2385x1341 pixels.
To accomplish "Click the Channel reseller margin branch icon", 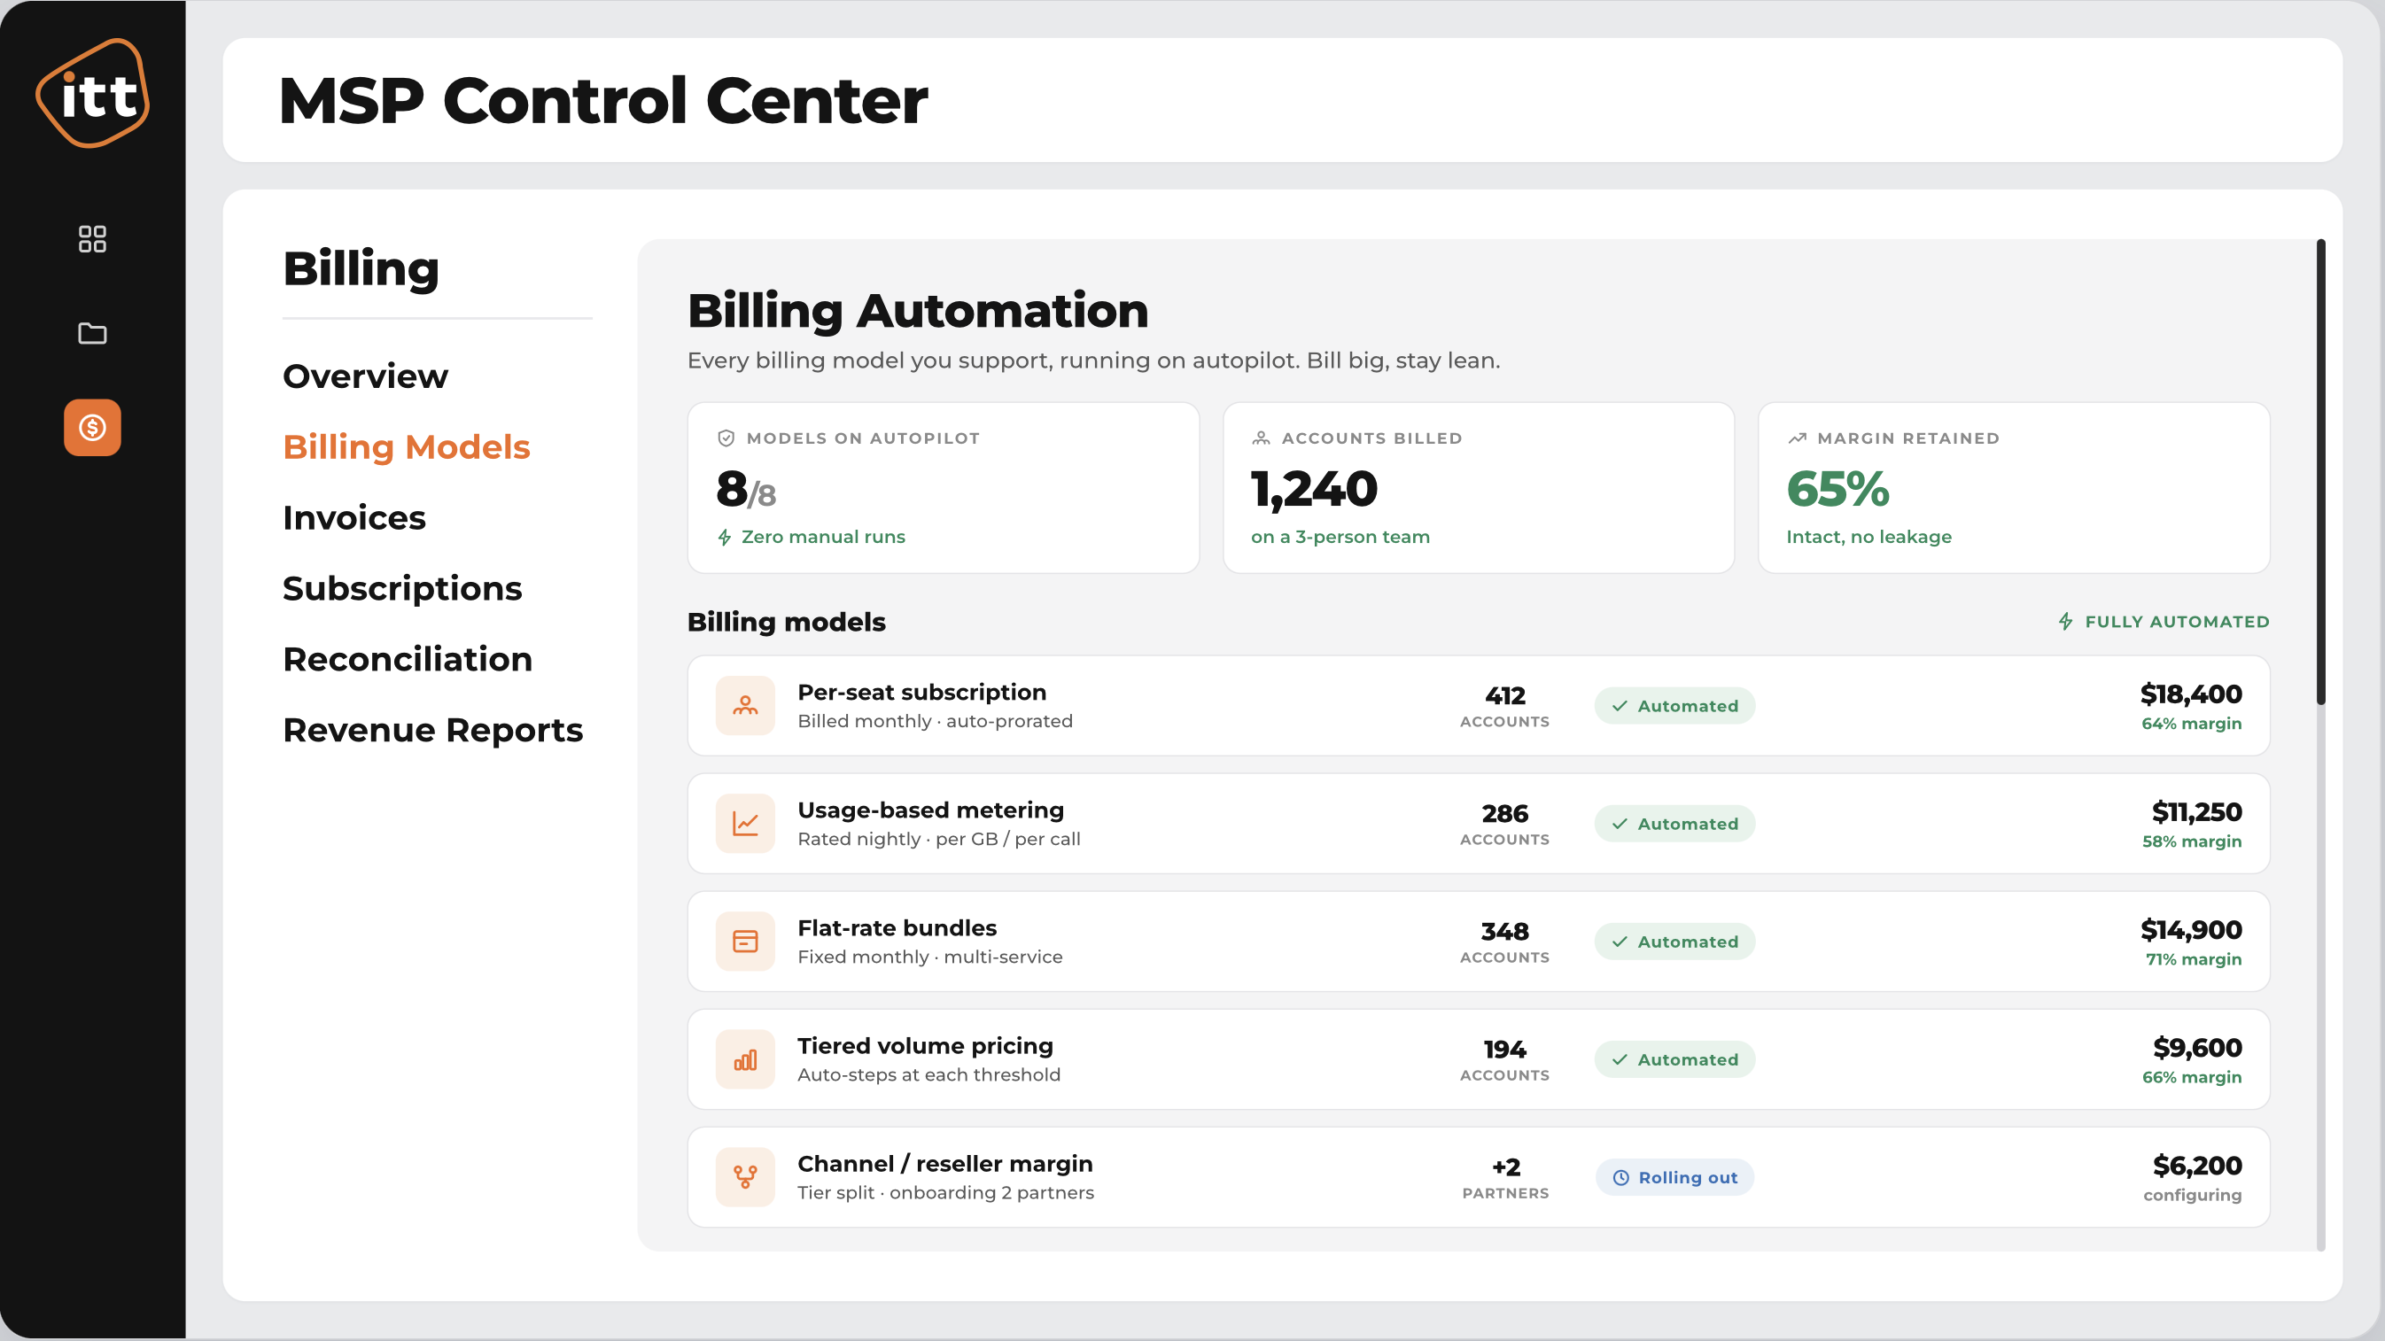I will pyautogui.click(x=745, y=1177).
